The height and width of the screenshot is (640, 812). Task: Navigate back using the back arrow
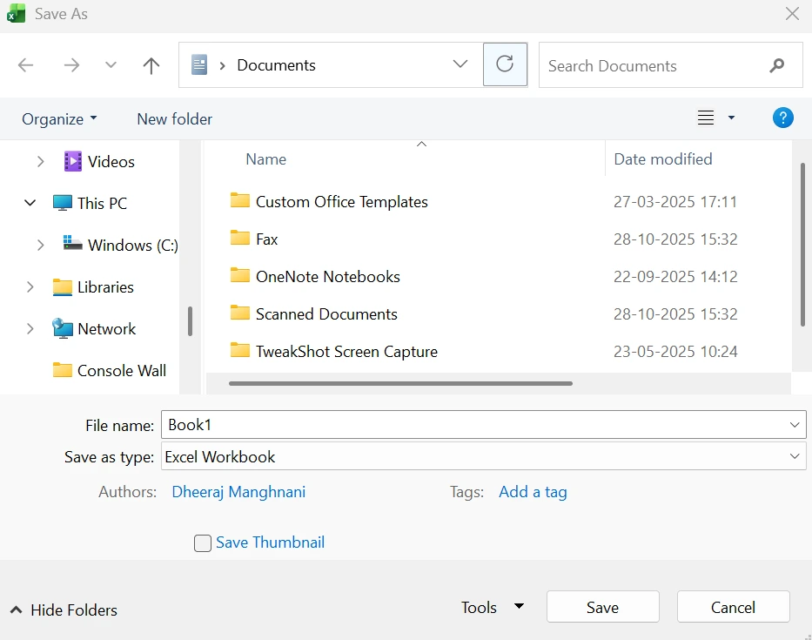click(x=25, y=65)
